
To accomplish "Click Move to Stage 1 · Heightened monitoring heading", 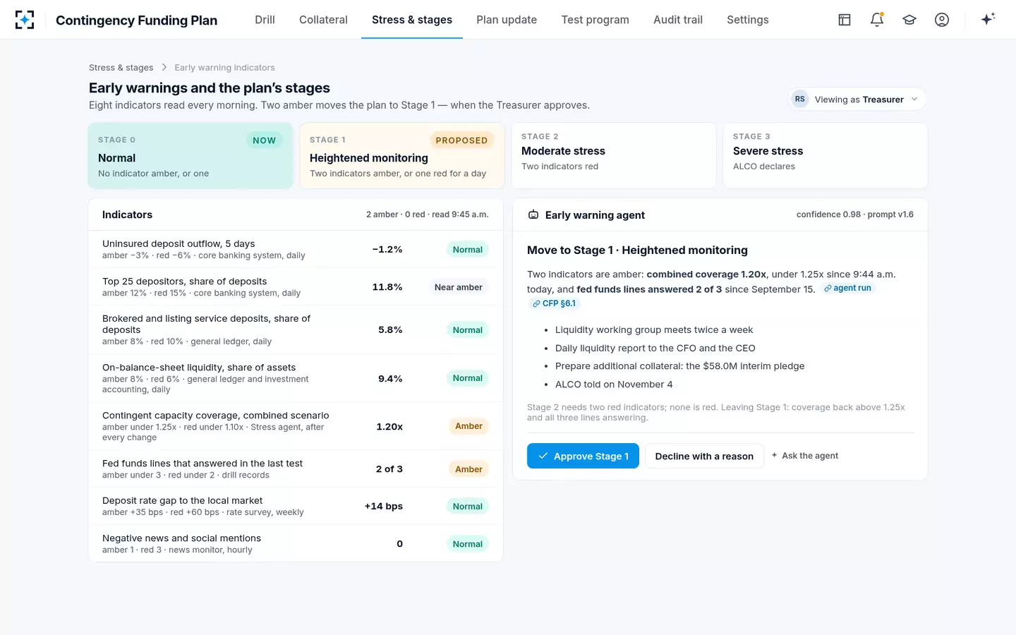I will [637, 250].
